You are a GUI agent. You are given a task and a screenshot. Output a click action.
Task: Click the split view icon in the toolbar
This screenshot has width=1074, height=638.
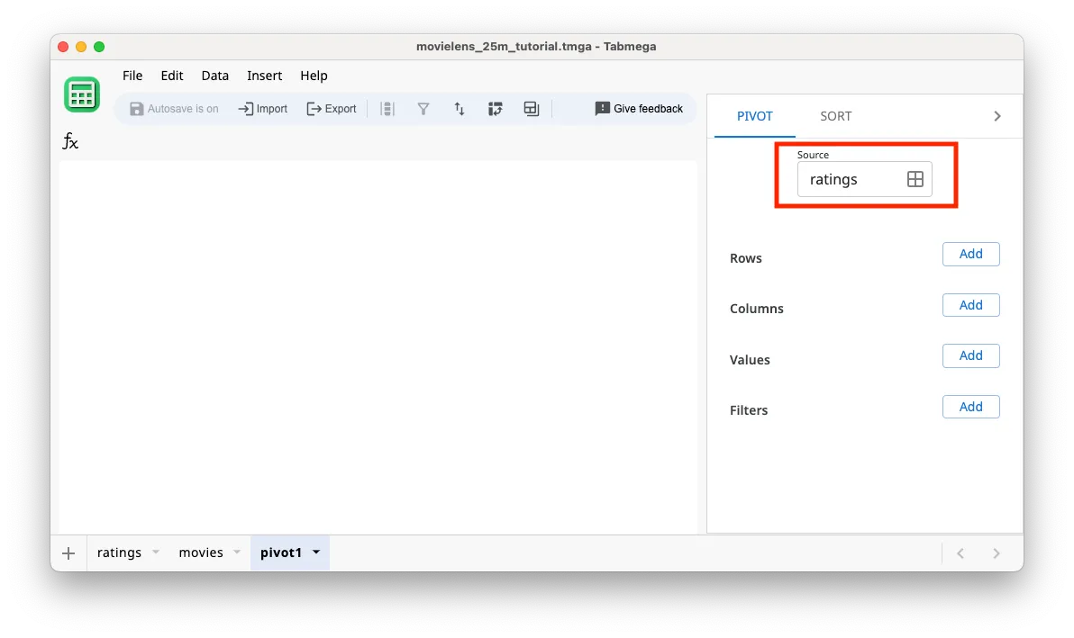[531, 108]
